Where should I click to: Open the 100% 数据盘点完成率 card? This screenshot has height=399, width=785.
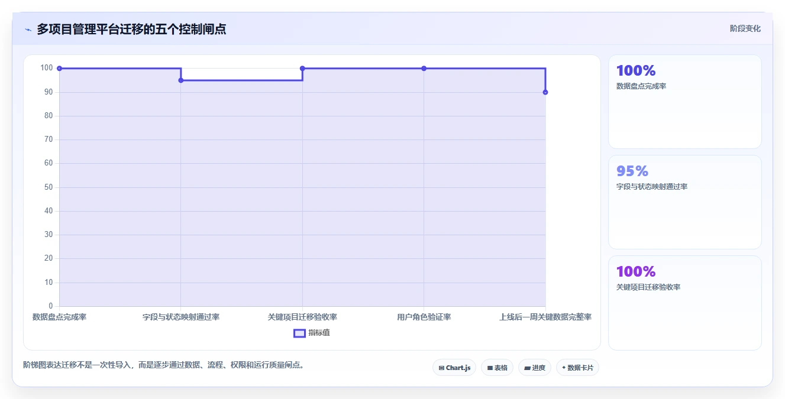point(685,102)
